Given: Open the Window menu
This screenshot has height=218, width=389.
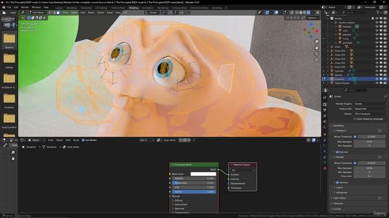Looking at the screenshot, I should point(36,7).
